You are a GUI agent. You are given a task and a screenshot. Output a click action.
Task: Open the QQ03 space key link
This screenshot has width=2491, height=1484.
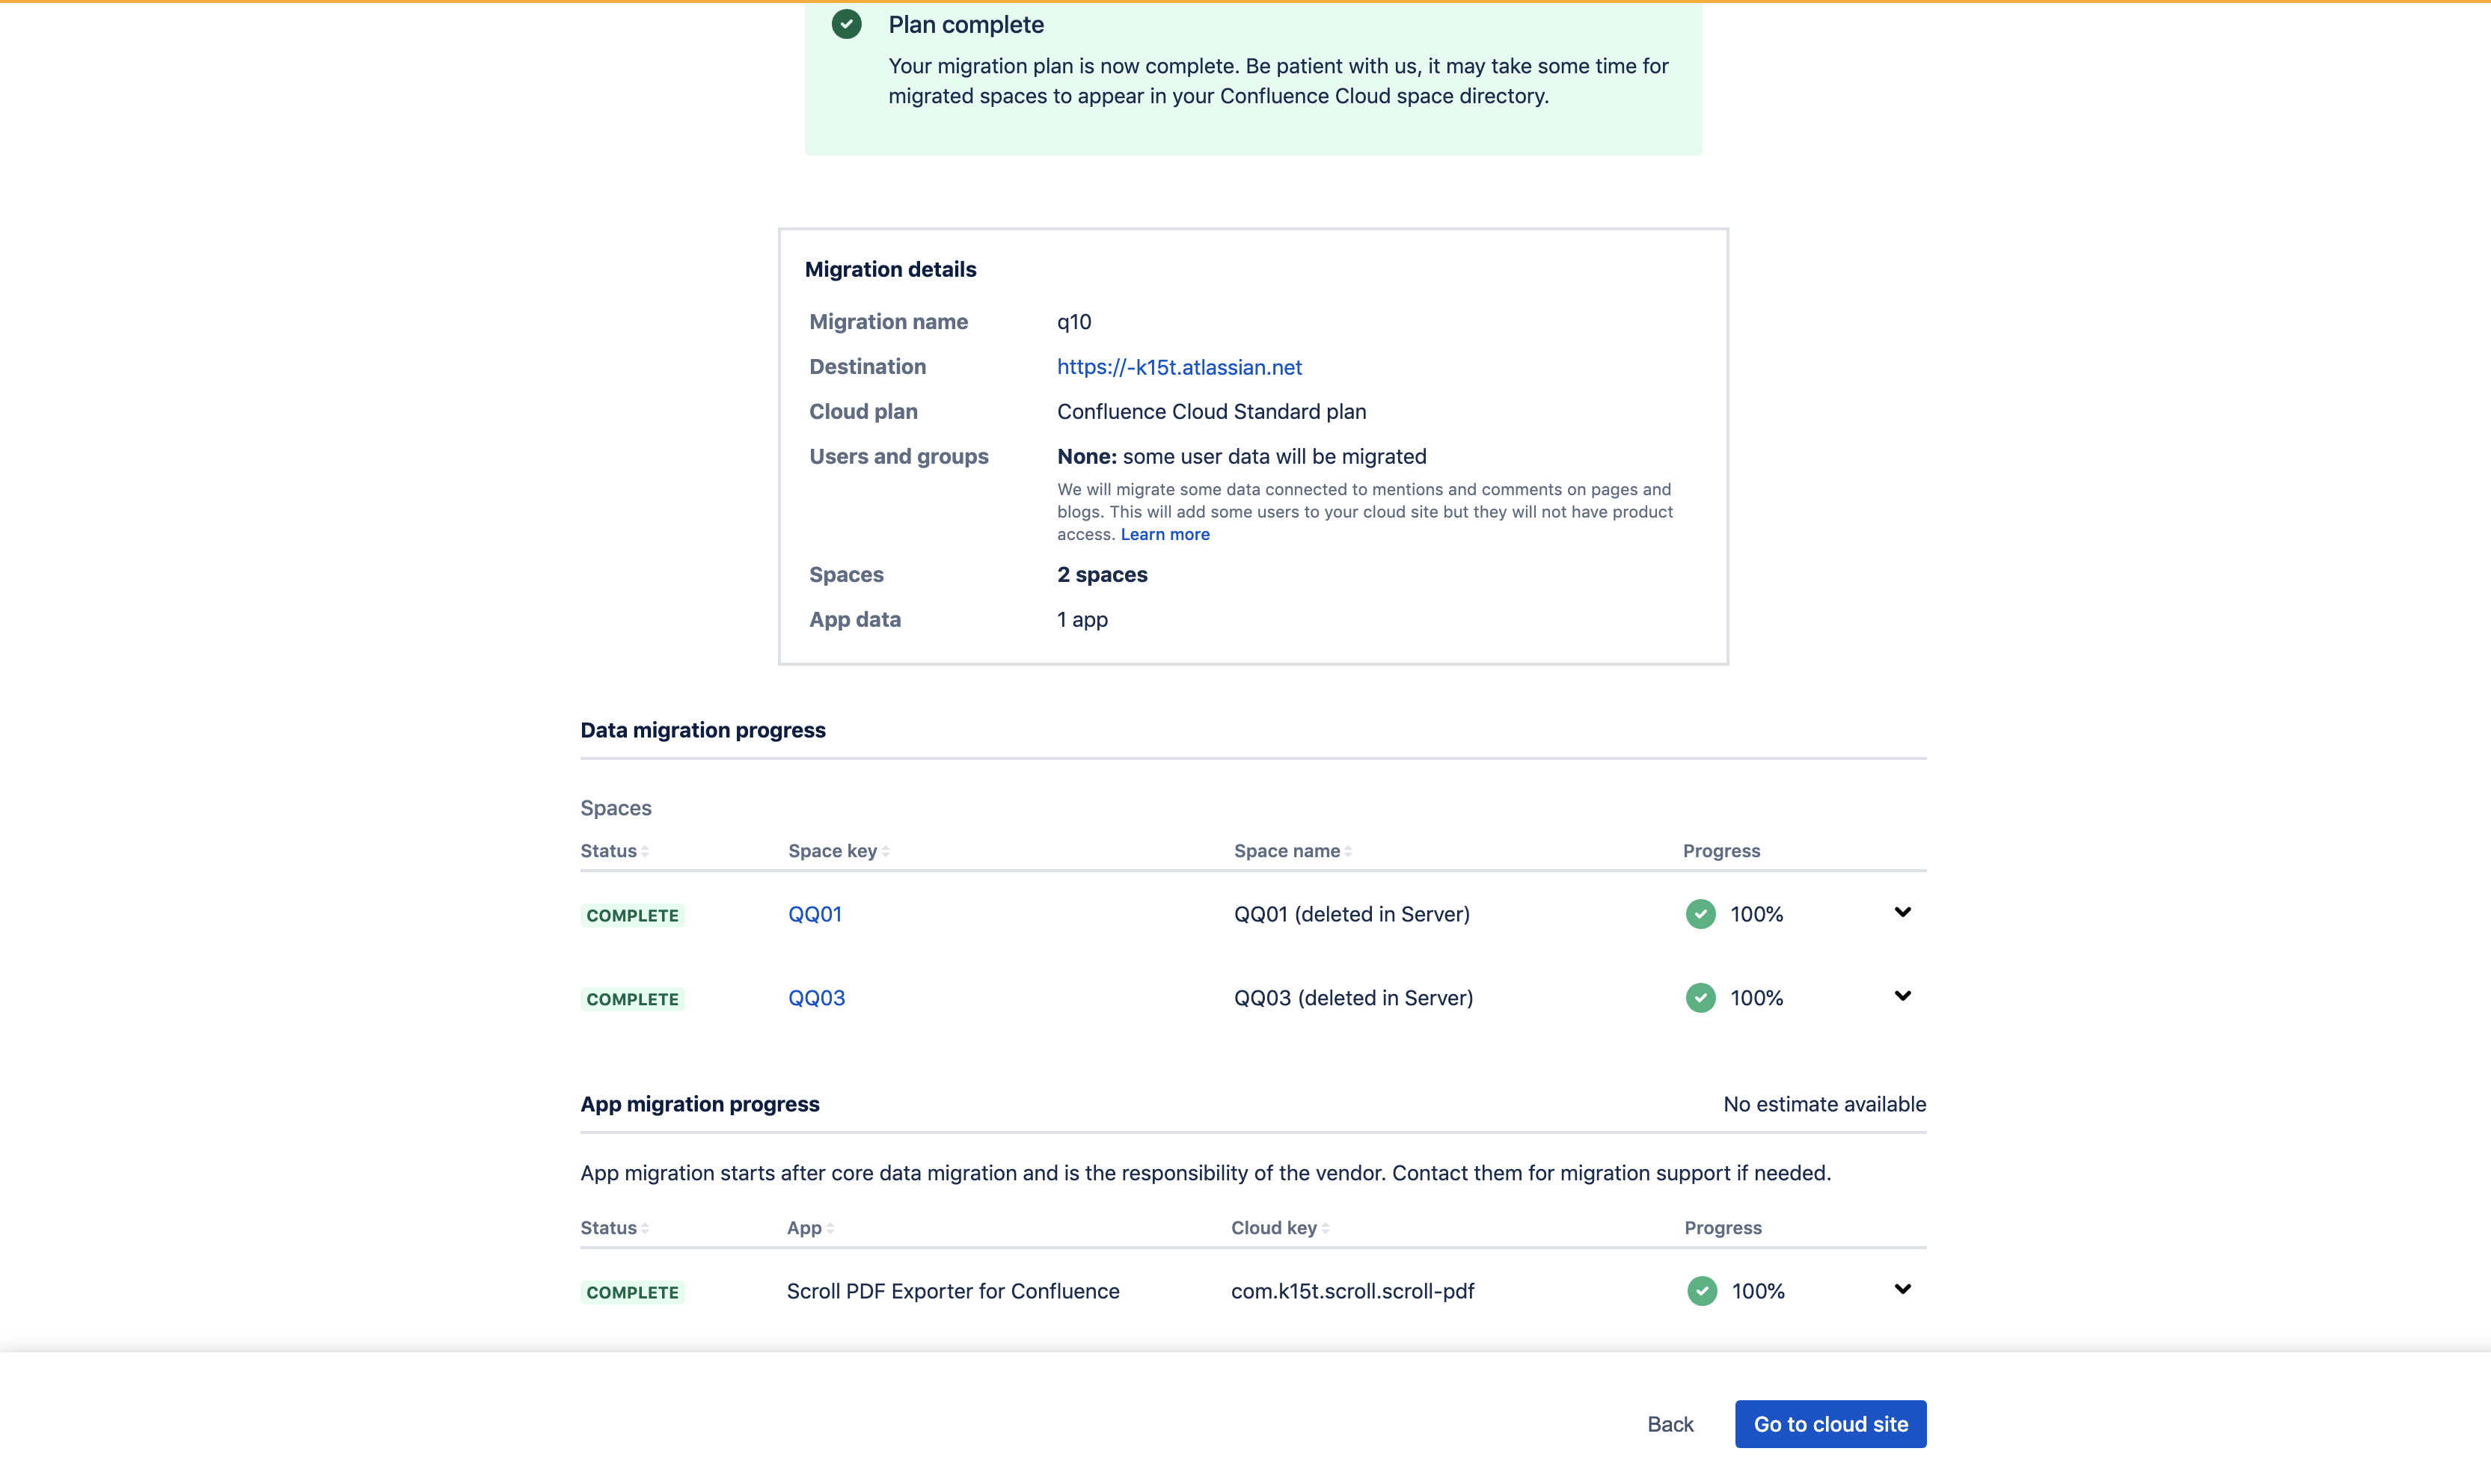coord(816,998)
